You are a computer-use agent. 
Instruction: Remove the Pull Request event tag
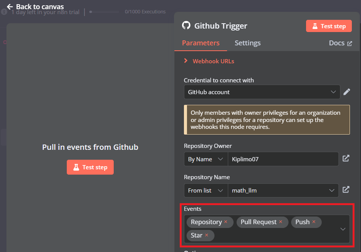point(280,222)
